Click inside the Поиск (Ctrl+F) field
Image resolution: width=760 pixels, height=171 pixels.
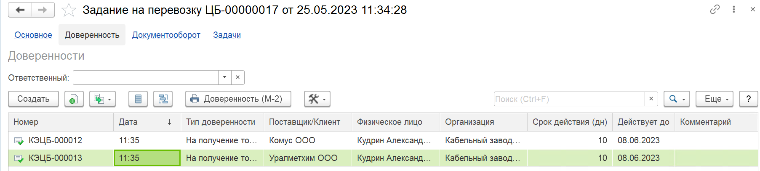[569, 99]
